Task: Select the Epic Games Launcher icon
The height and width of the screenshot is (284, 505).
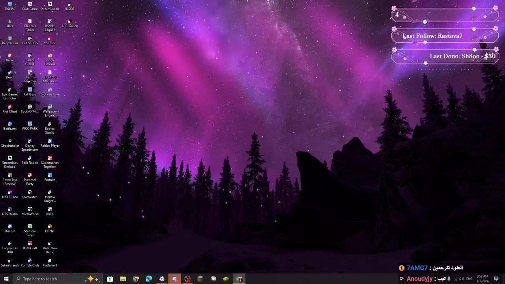Action: [x=10, y=93]
